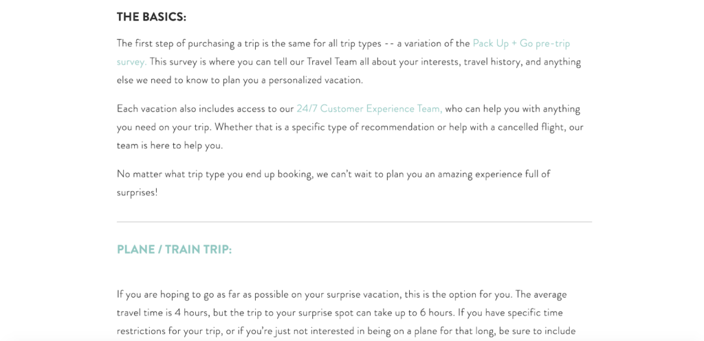Viewport: 704px width, 341px height.
Task: Click the horizontal divider line between sections
Action: pyautogui.click(x=354, y=222)
